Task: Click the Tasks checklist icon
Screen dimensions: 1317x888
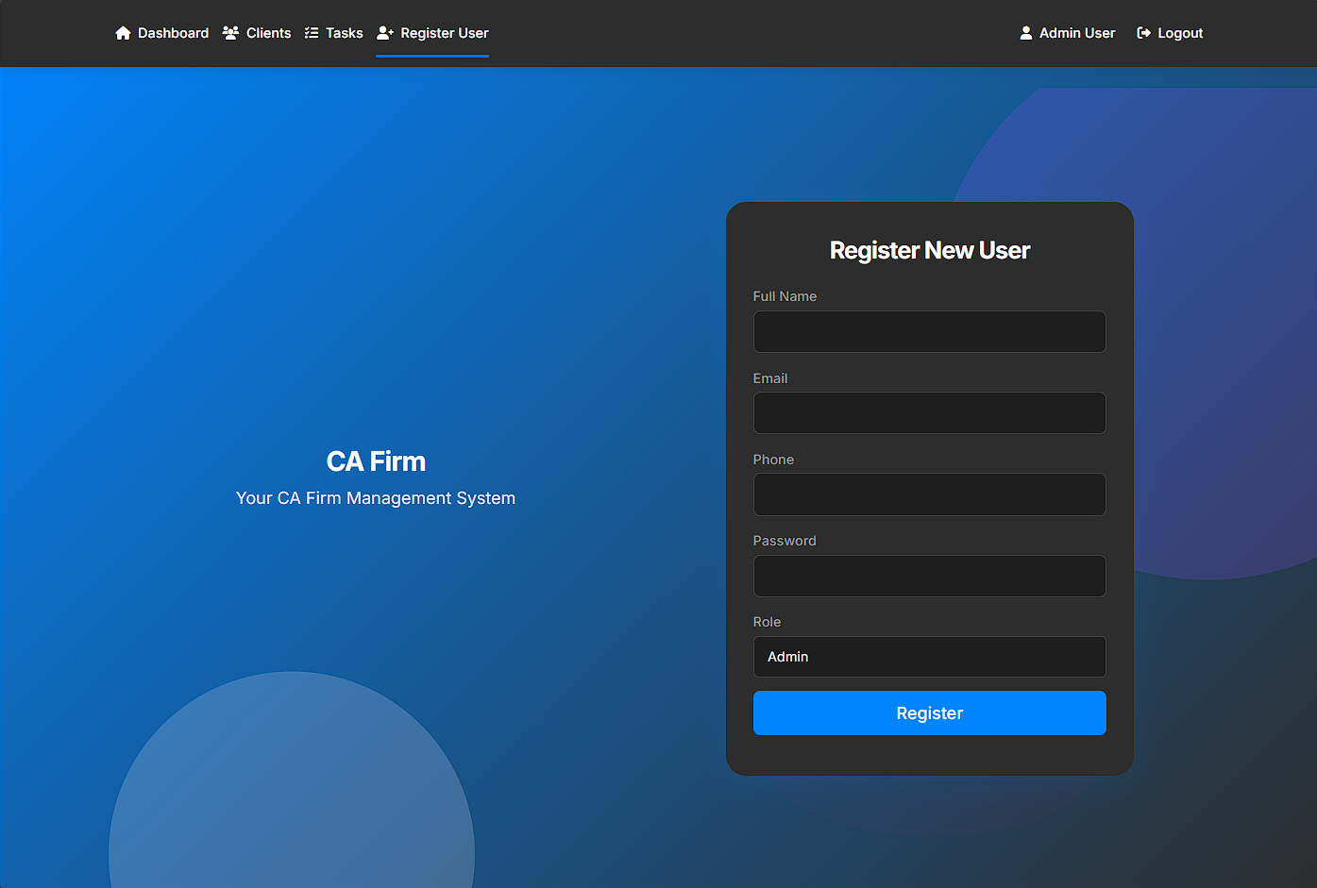Action: pyautogui.click(x=312, y=33)
